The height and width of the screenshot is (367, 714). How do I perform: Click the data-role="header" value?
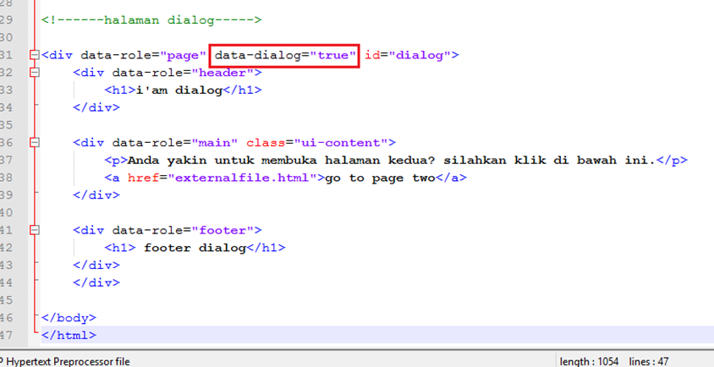point(222,73)
